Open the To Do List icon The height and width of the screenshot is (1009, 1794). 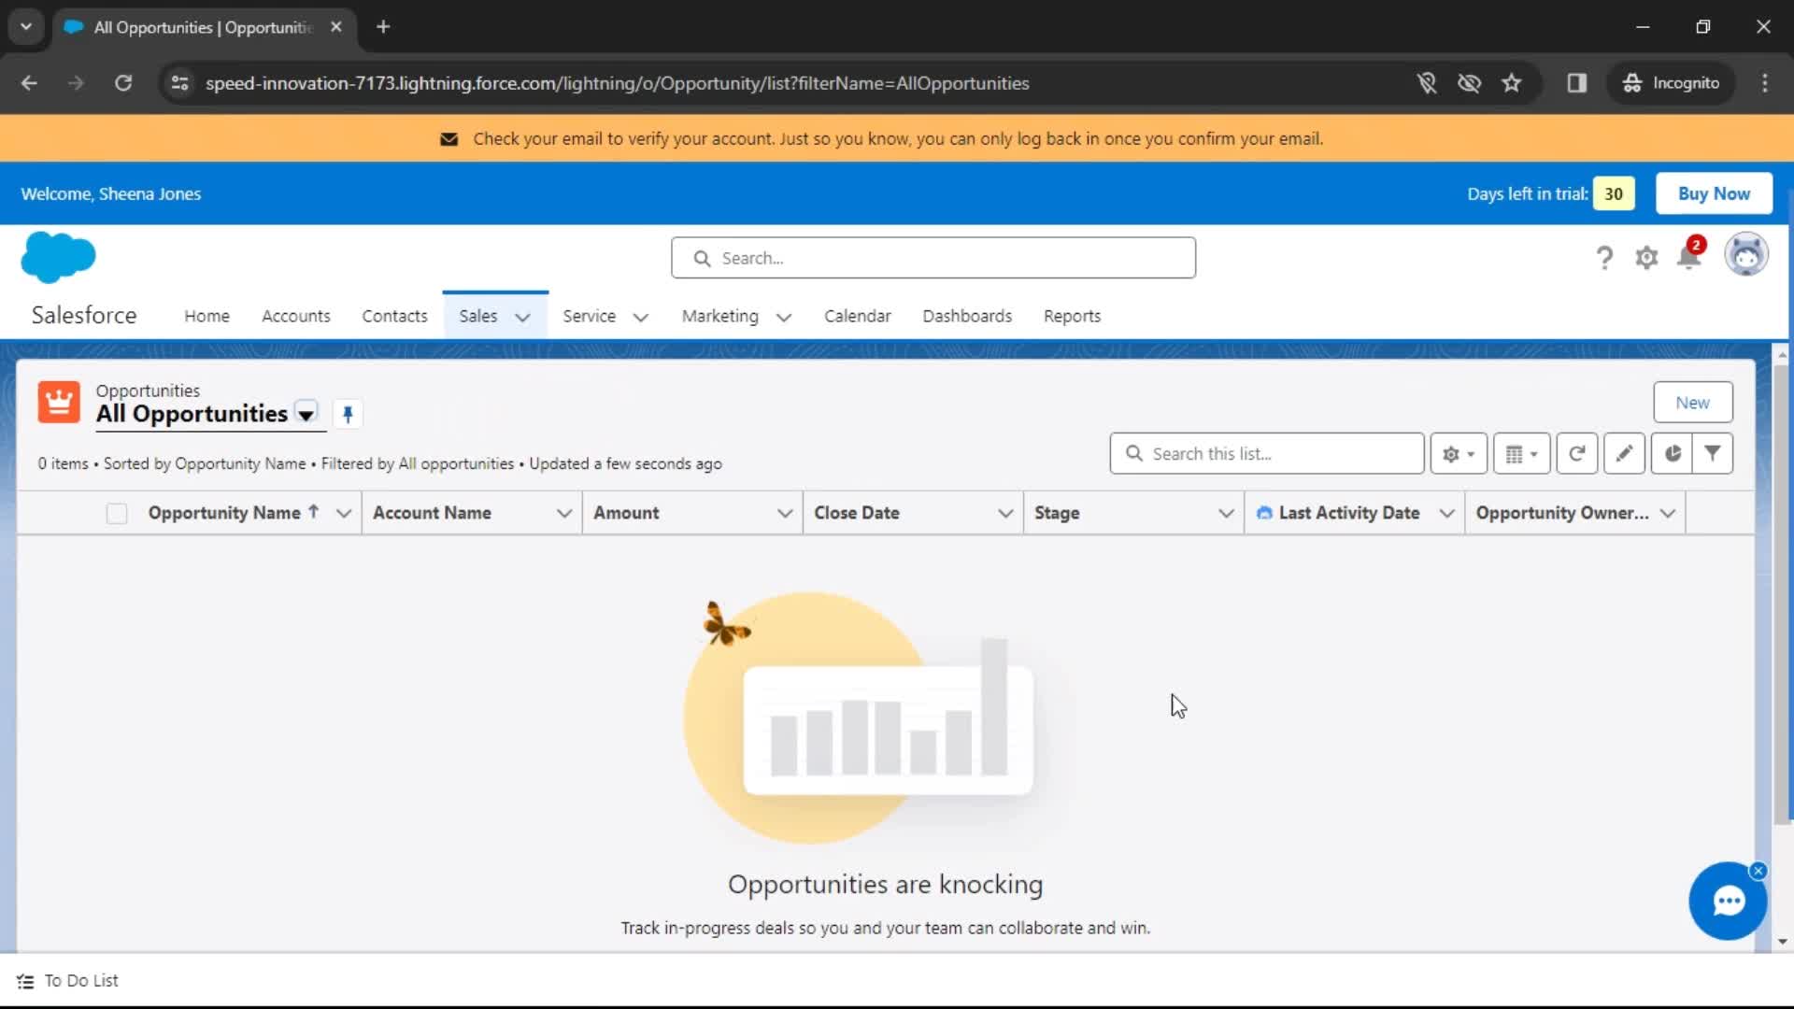click(25, 981)
